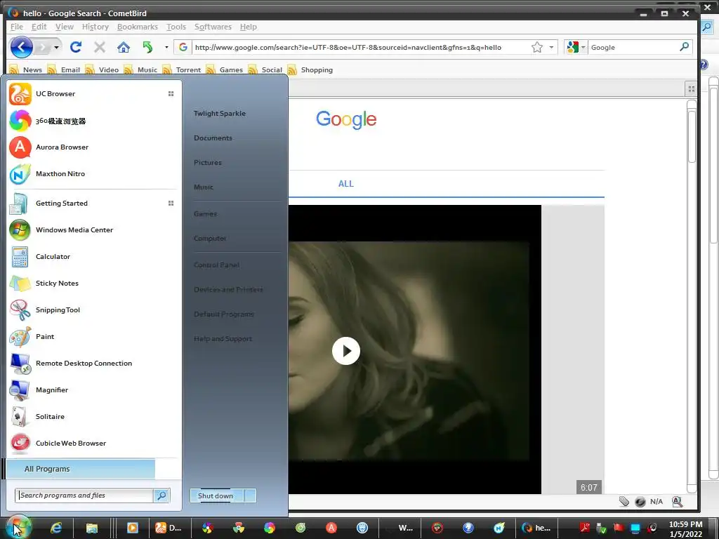
Task: Open the Tools menu
Action: [x=176, y=27]
